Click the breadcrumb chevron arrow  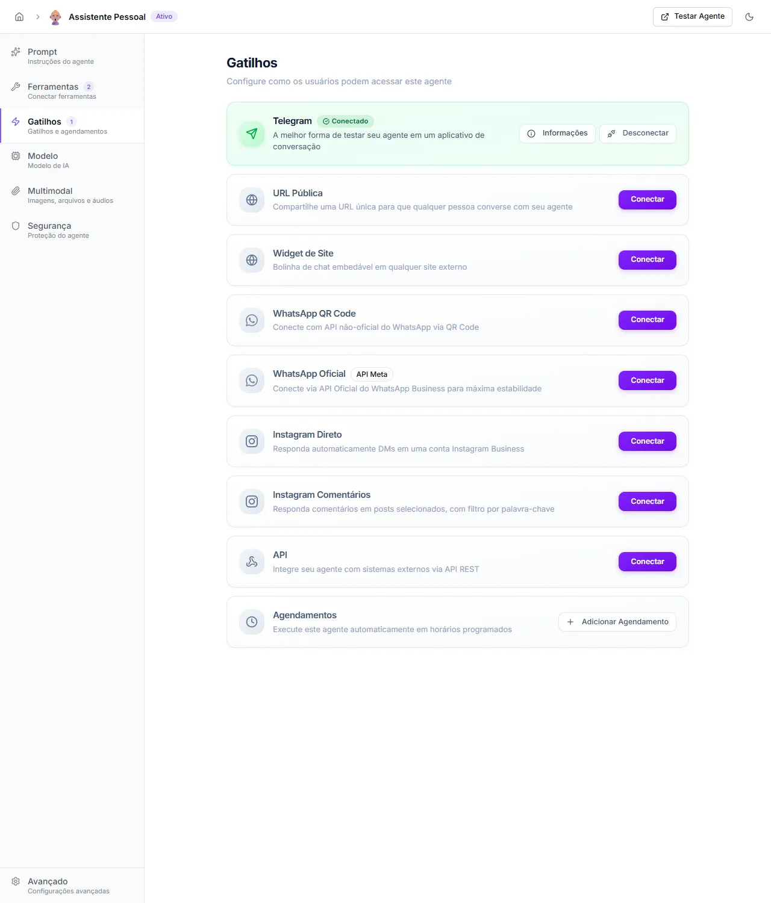(37, 17)
